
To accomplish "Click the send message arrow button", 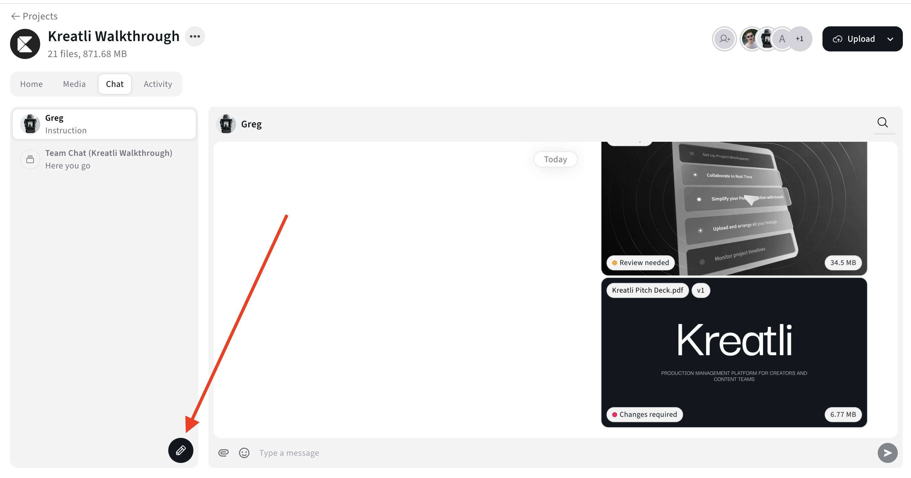I will pyautogui.click(x=887, y=453).
